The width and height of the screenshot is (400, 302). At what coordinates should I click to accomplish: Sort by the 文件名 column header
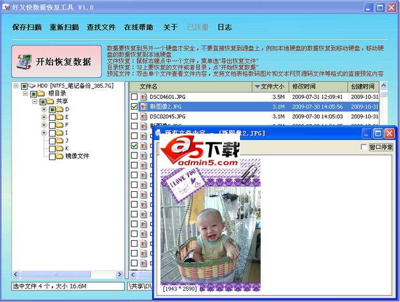[191, 87]
